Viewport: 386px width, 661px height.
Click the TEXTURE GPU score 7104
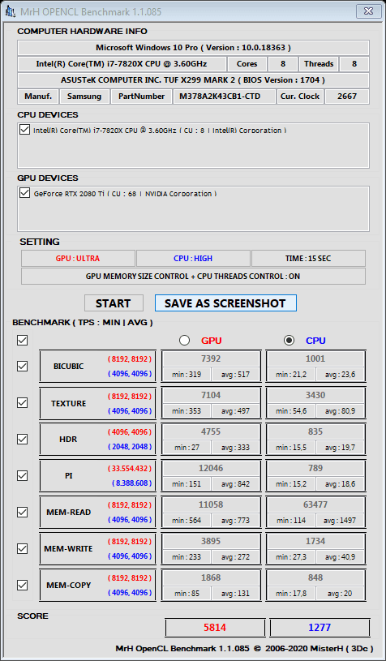(211, 395)
